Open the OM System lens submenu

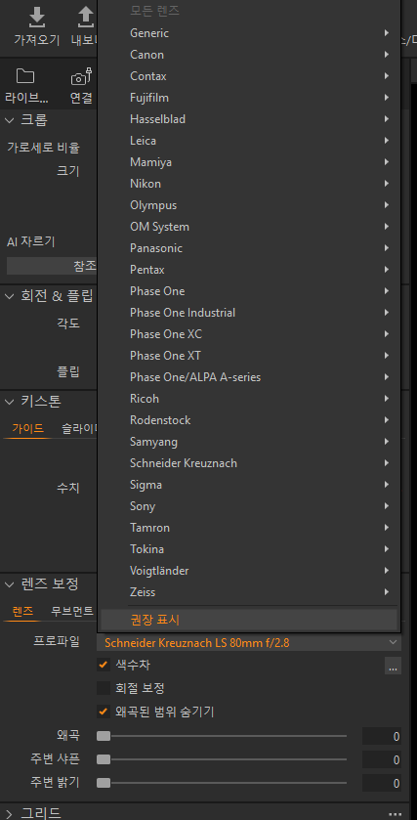pos(249,227)
